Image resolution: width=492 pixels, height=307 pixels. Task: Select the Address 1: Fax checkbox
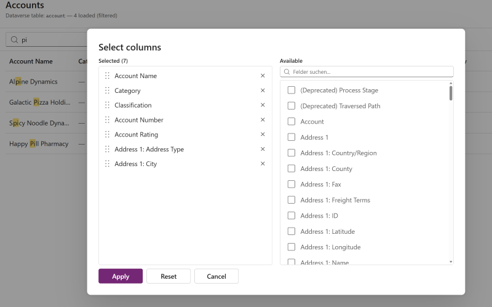(x=292, y=185)
